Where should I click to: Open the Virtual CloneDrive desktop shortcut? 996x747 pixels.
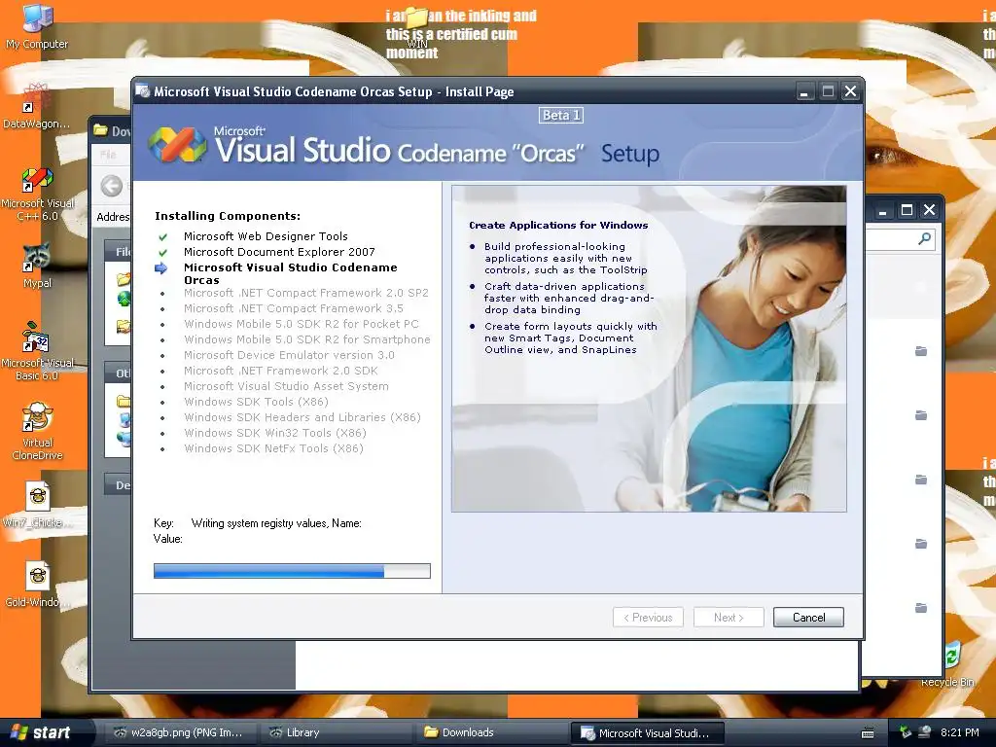37,431
